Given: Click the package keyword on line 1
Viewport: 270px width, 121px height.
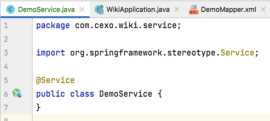Looking at the screenshot, I should [53, 26].
